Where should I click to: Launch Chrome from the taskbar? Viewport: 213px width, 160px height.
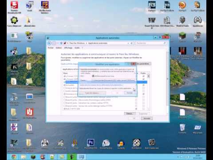(x=14, y=157)
